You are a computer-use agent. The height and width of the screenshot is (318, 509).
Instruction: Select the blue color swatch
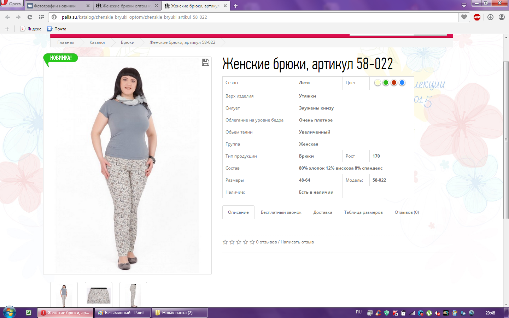[402, 83]
